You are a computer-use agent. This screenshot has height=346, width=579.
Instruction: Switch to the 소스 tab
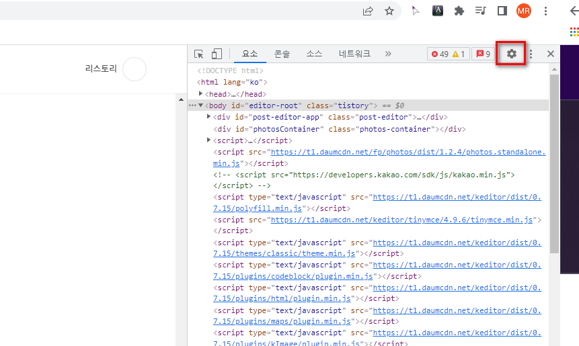(x=314, y=54)
